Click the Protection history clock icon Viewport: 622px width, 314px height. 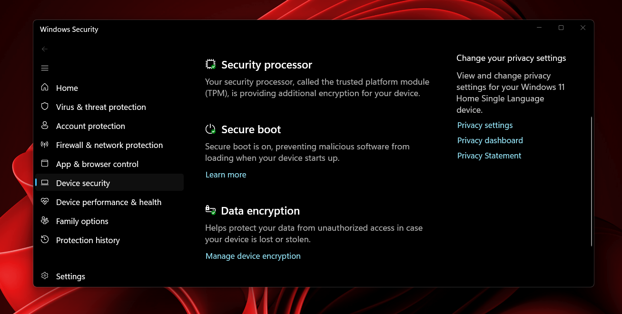pyautogui.click(x=45, y=240)
